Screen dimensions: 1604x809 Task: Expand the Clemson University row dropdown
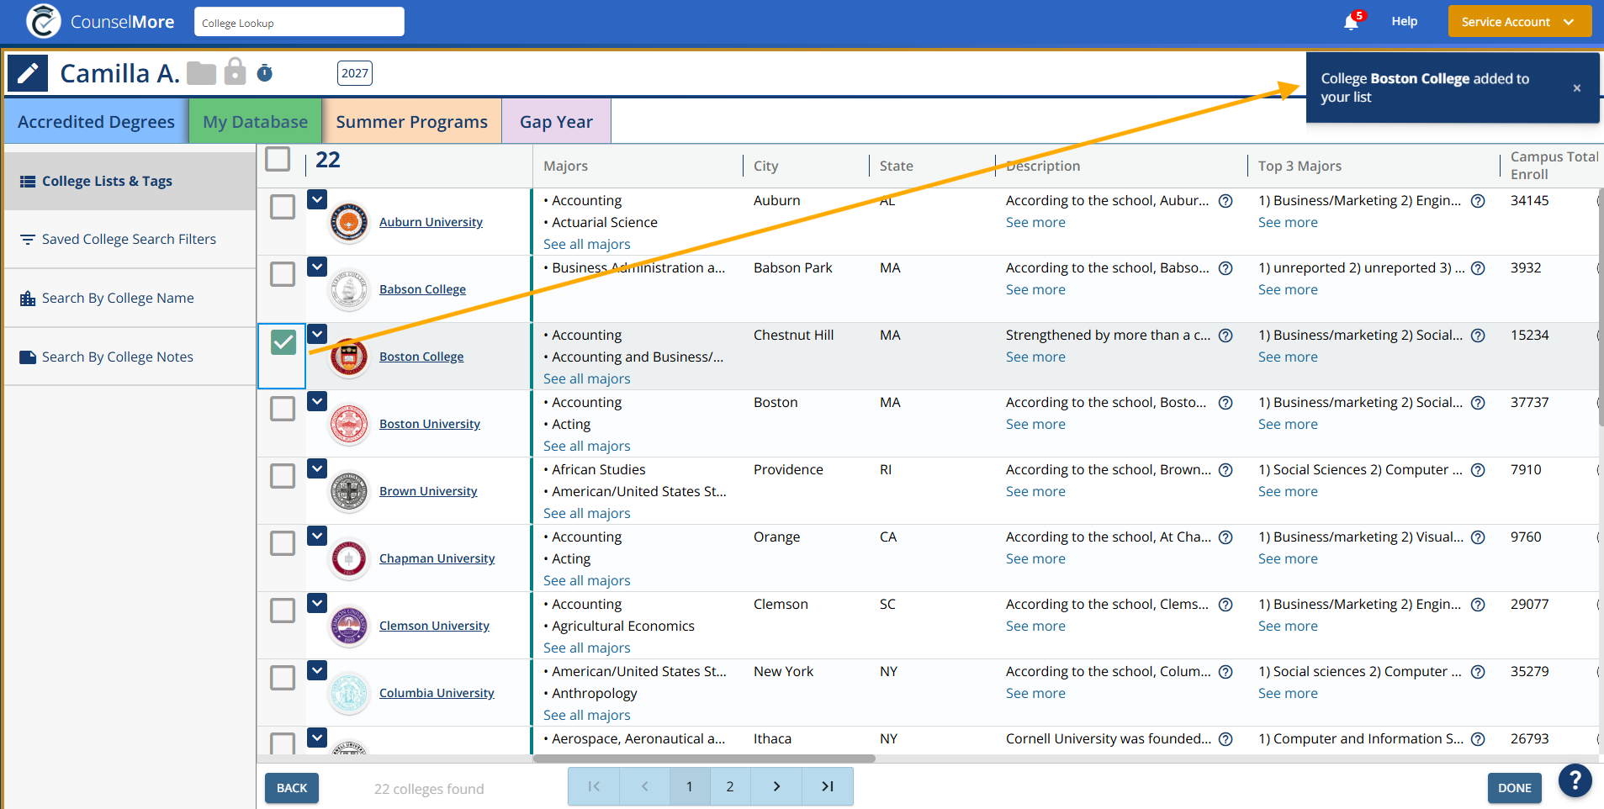click(317, 603)
